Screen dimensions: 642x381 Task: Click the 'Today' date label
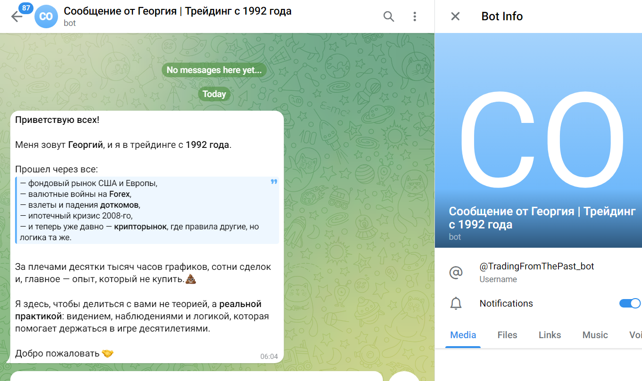[x=214, y=94]
